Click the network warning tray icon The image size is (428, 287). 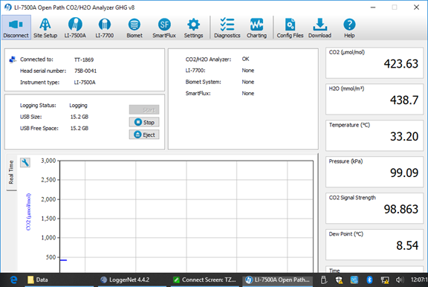(x=385, y=280)
